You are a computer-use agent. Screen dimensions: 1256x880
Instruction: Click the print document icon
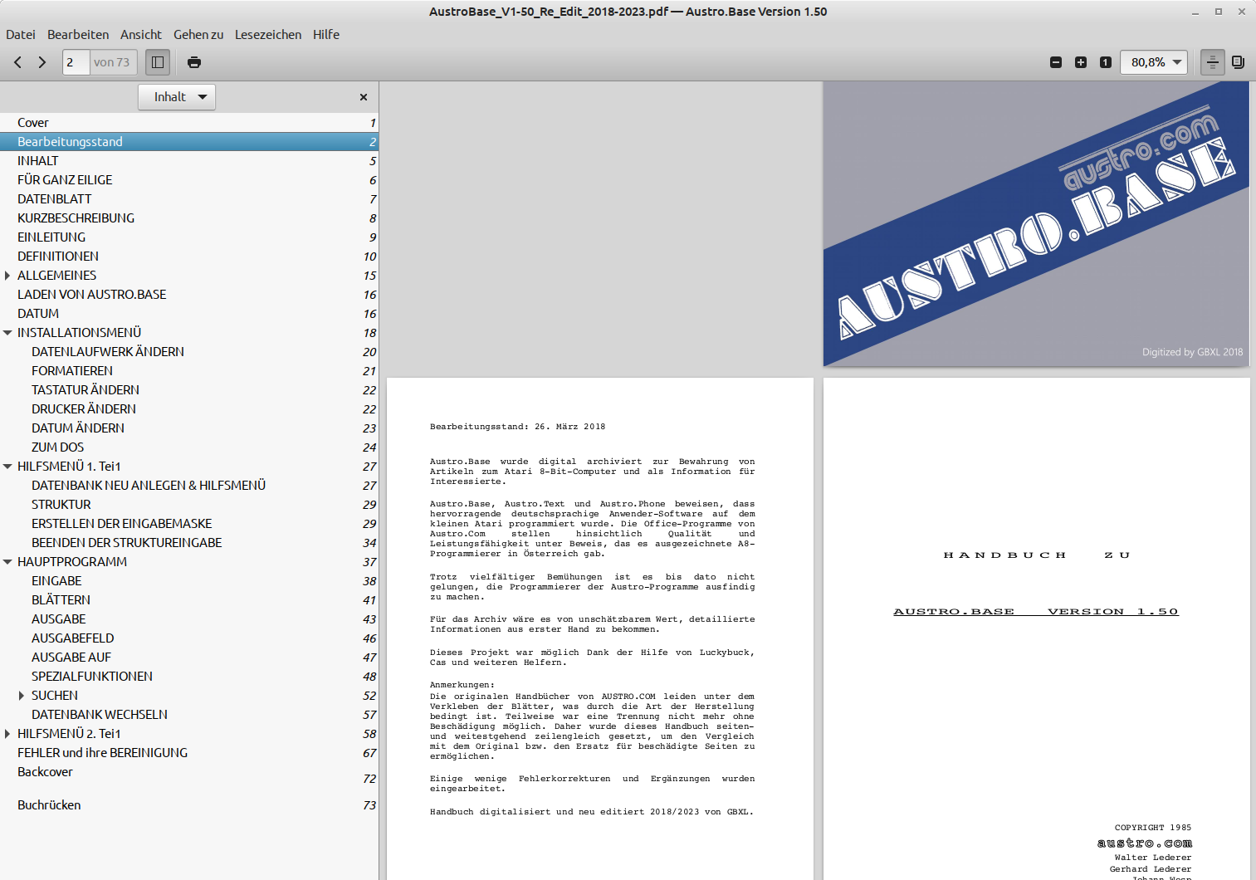pos(194,62)
